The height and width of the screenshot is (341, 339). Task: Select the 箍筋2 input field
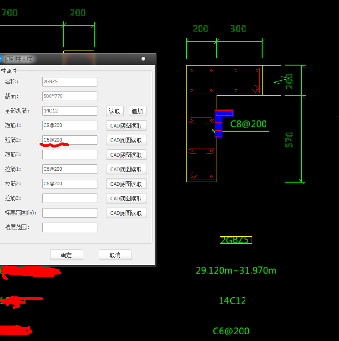coord(70,140)
